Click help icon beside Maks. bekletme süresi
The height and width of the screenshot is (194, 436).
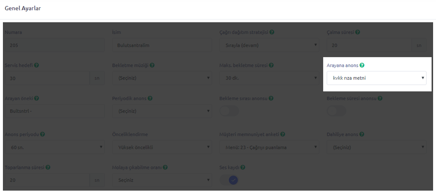point(272,65)
